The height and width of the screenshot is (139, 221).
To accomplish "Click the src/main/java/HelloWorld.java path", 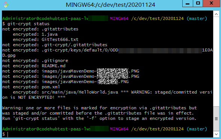I will [80, 92].
